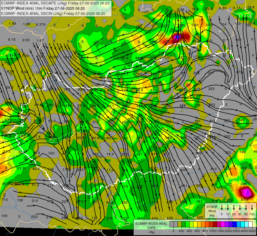Click the map value 6.15
This screenshot has height=236, width=257.
12,40
